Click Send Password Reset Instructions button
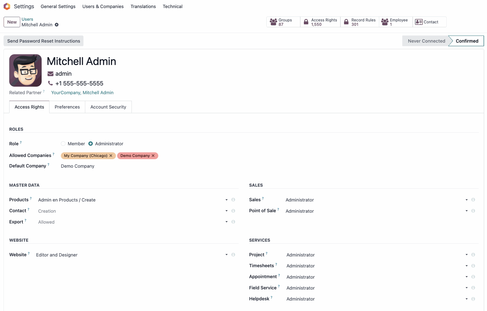 tap(44, 41)
